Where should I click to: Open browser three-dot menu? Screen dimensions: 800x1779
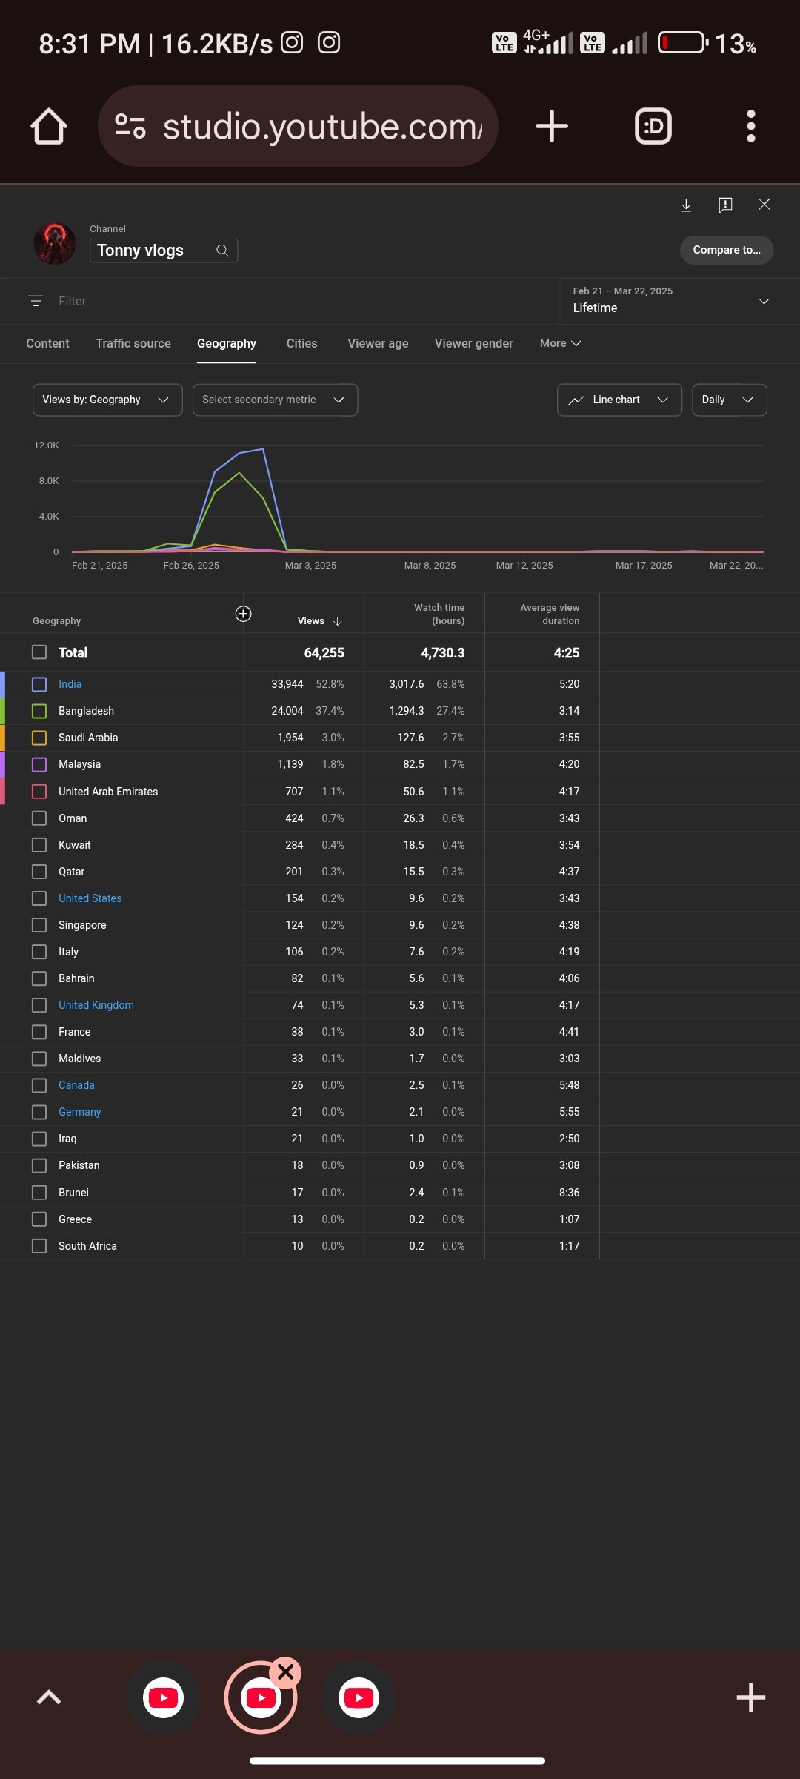tap(751, 126)
